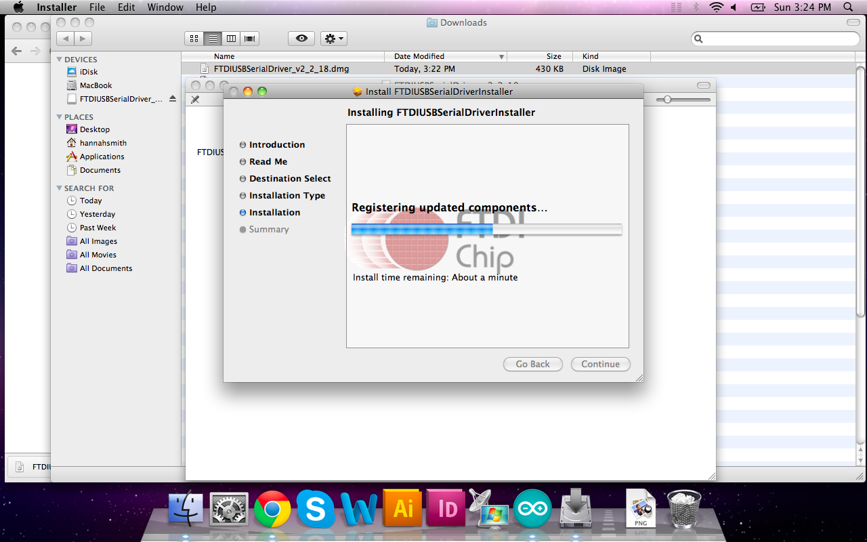Switch Finder to list view

(x=213, y=39)
